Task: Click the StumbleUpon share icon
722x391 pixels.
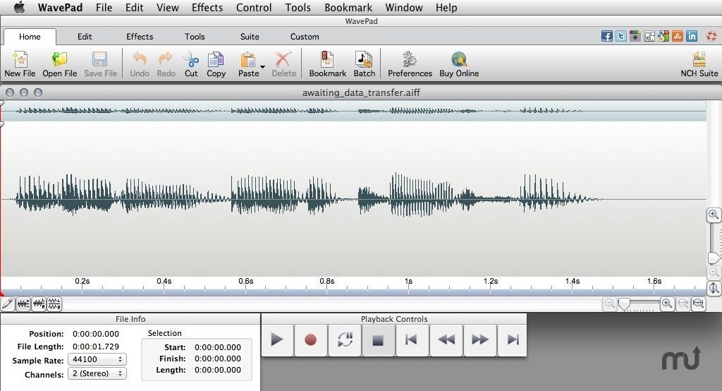Action: pos(678,36)
